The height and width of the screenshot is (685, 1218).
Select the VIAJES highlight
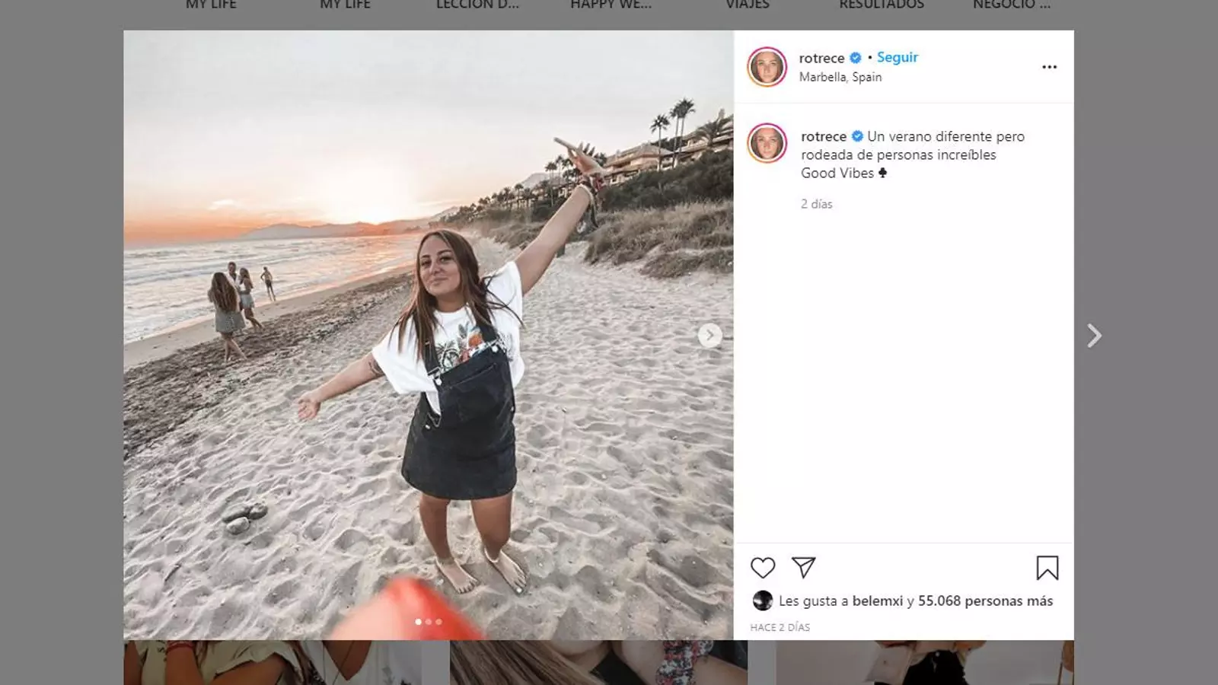(748, 5)
